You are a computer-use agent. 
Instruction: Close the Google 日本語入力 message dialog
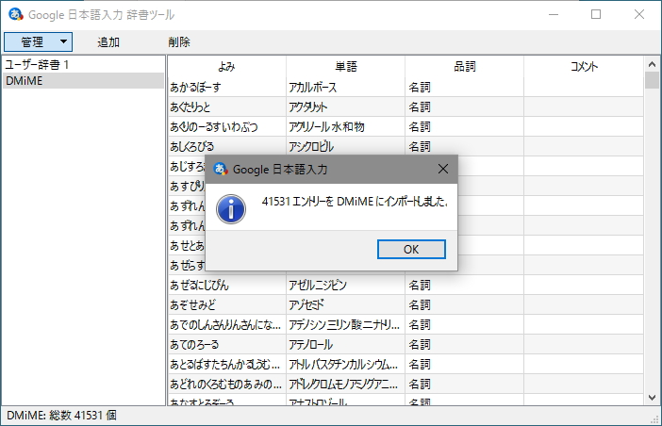click(x=443, y=169)
